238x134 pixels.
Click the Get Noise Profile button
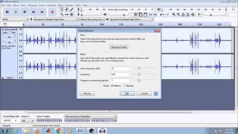tap(119, 47)
